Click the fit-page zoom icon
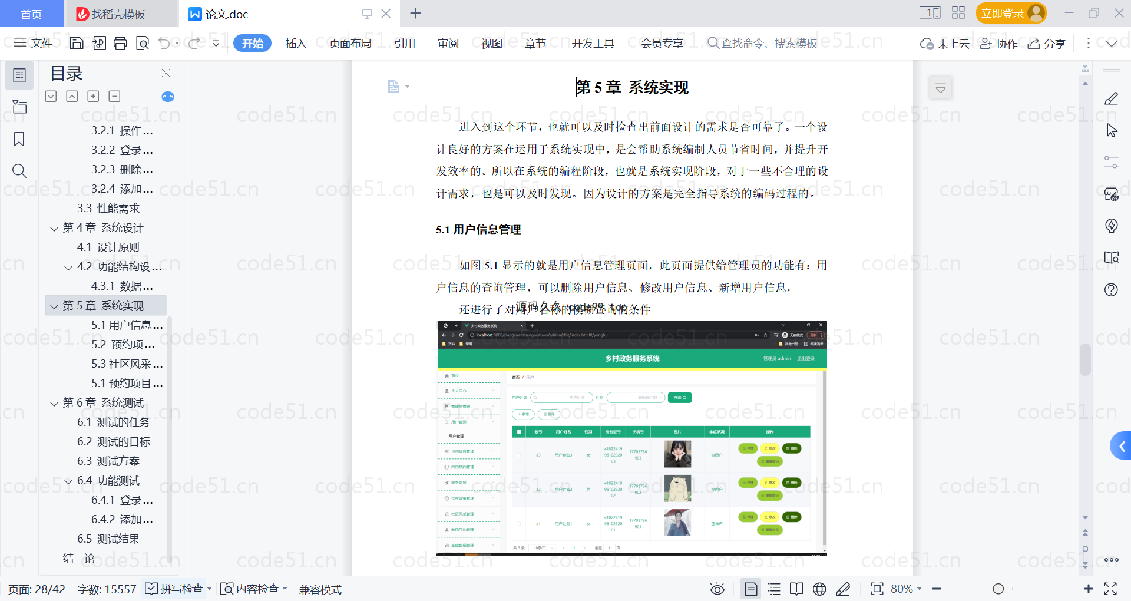 [x=877, y=589]
